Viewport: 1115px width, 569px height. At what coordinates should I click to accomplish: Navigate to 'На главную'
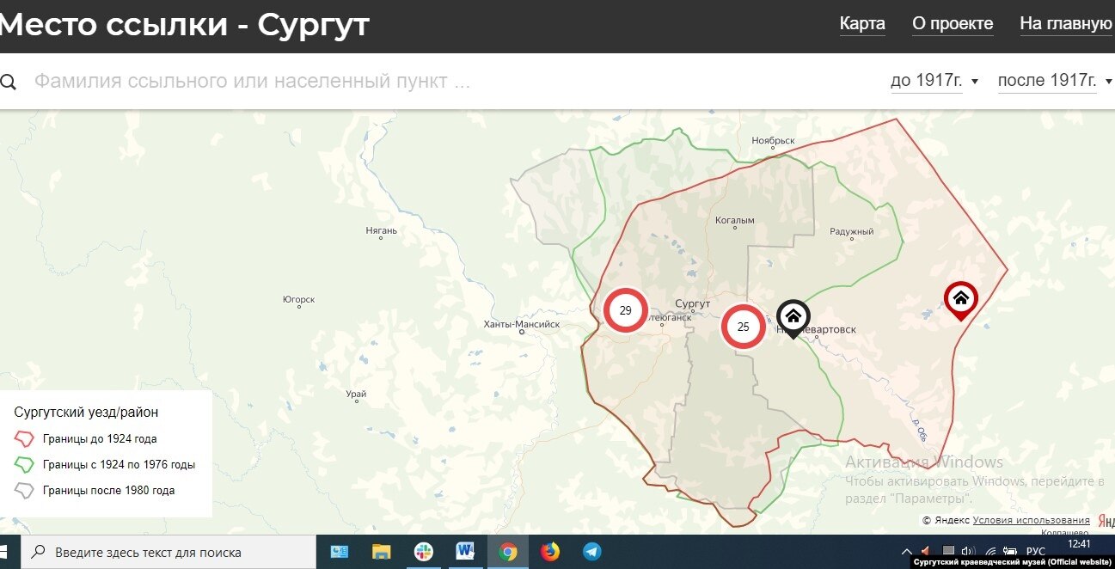pos(1066,24)
